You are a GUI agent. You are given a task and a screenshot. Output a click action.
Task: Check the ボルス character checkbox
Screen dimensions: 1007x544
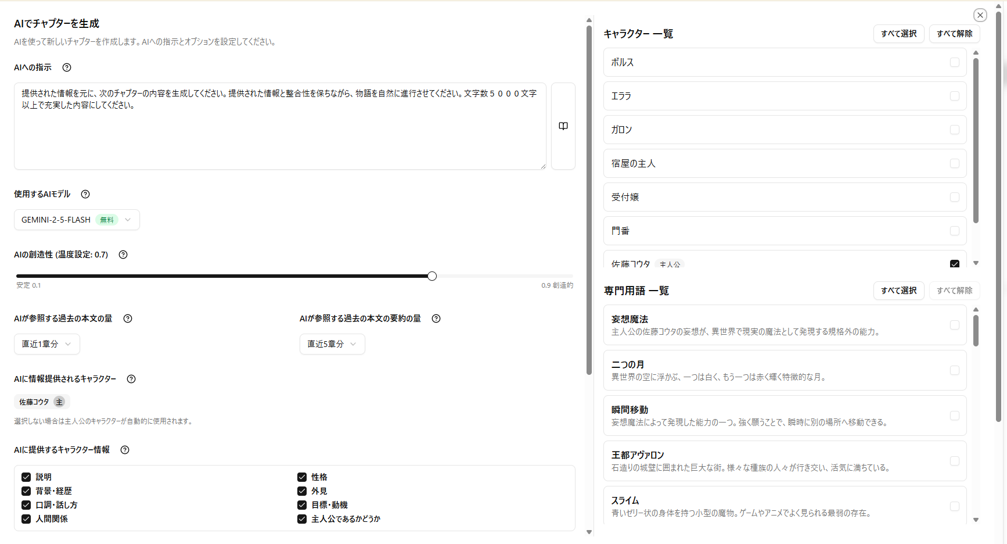point(954,62)
